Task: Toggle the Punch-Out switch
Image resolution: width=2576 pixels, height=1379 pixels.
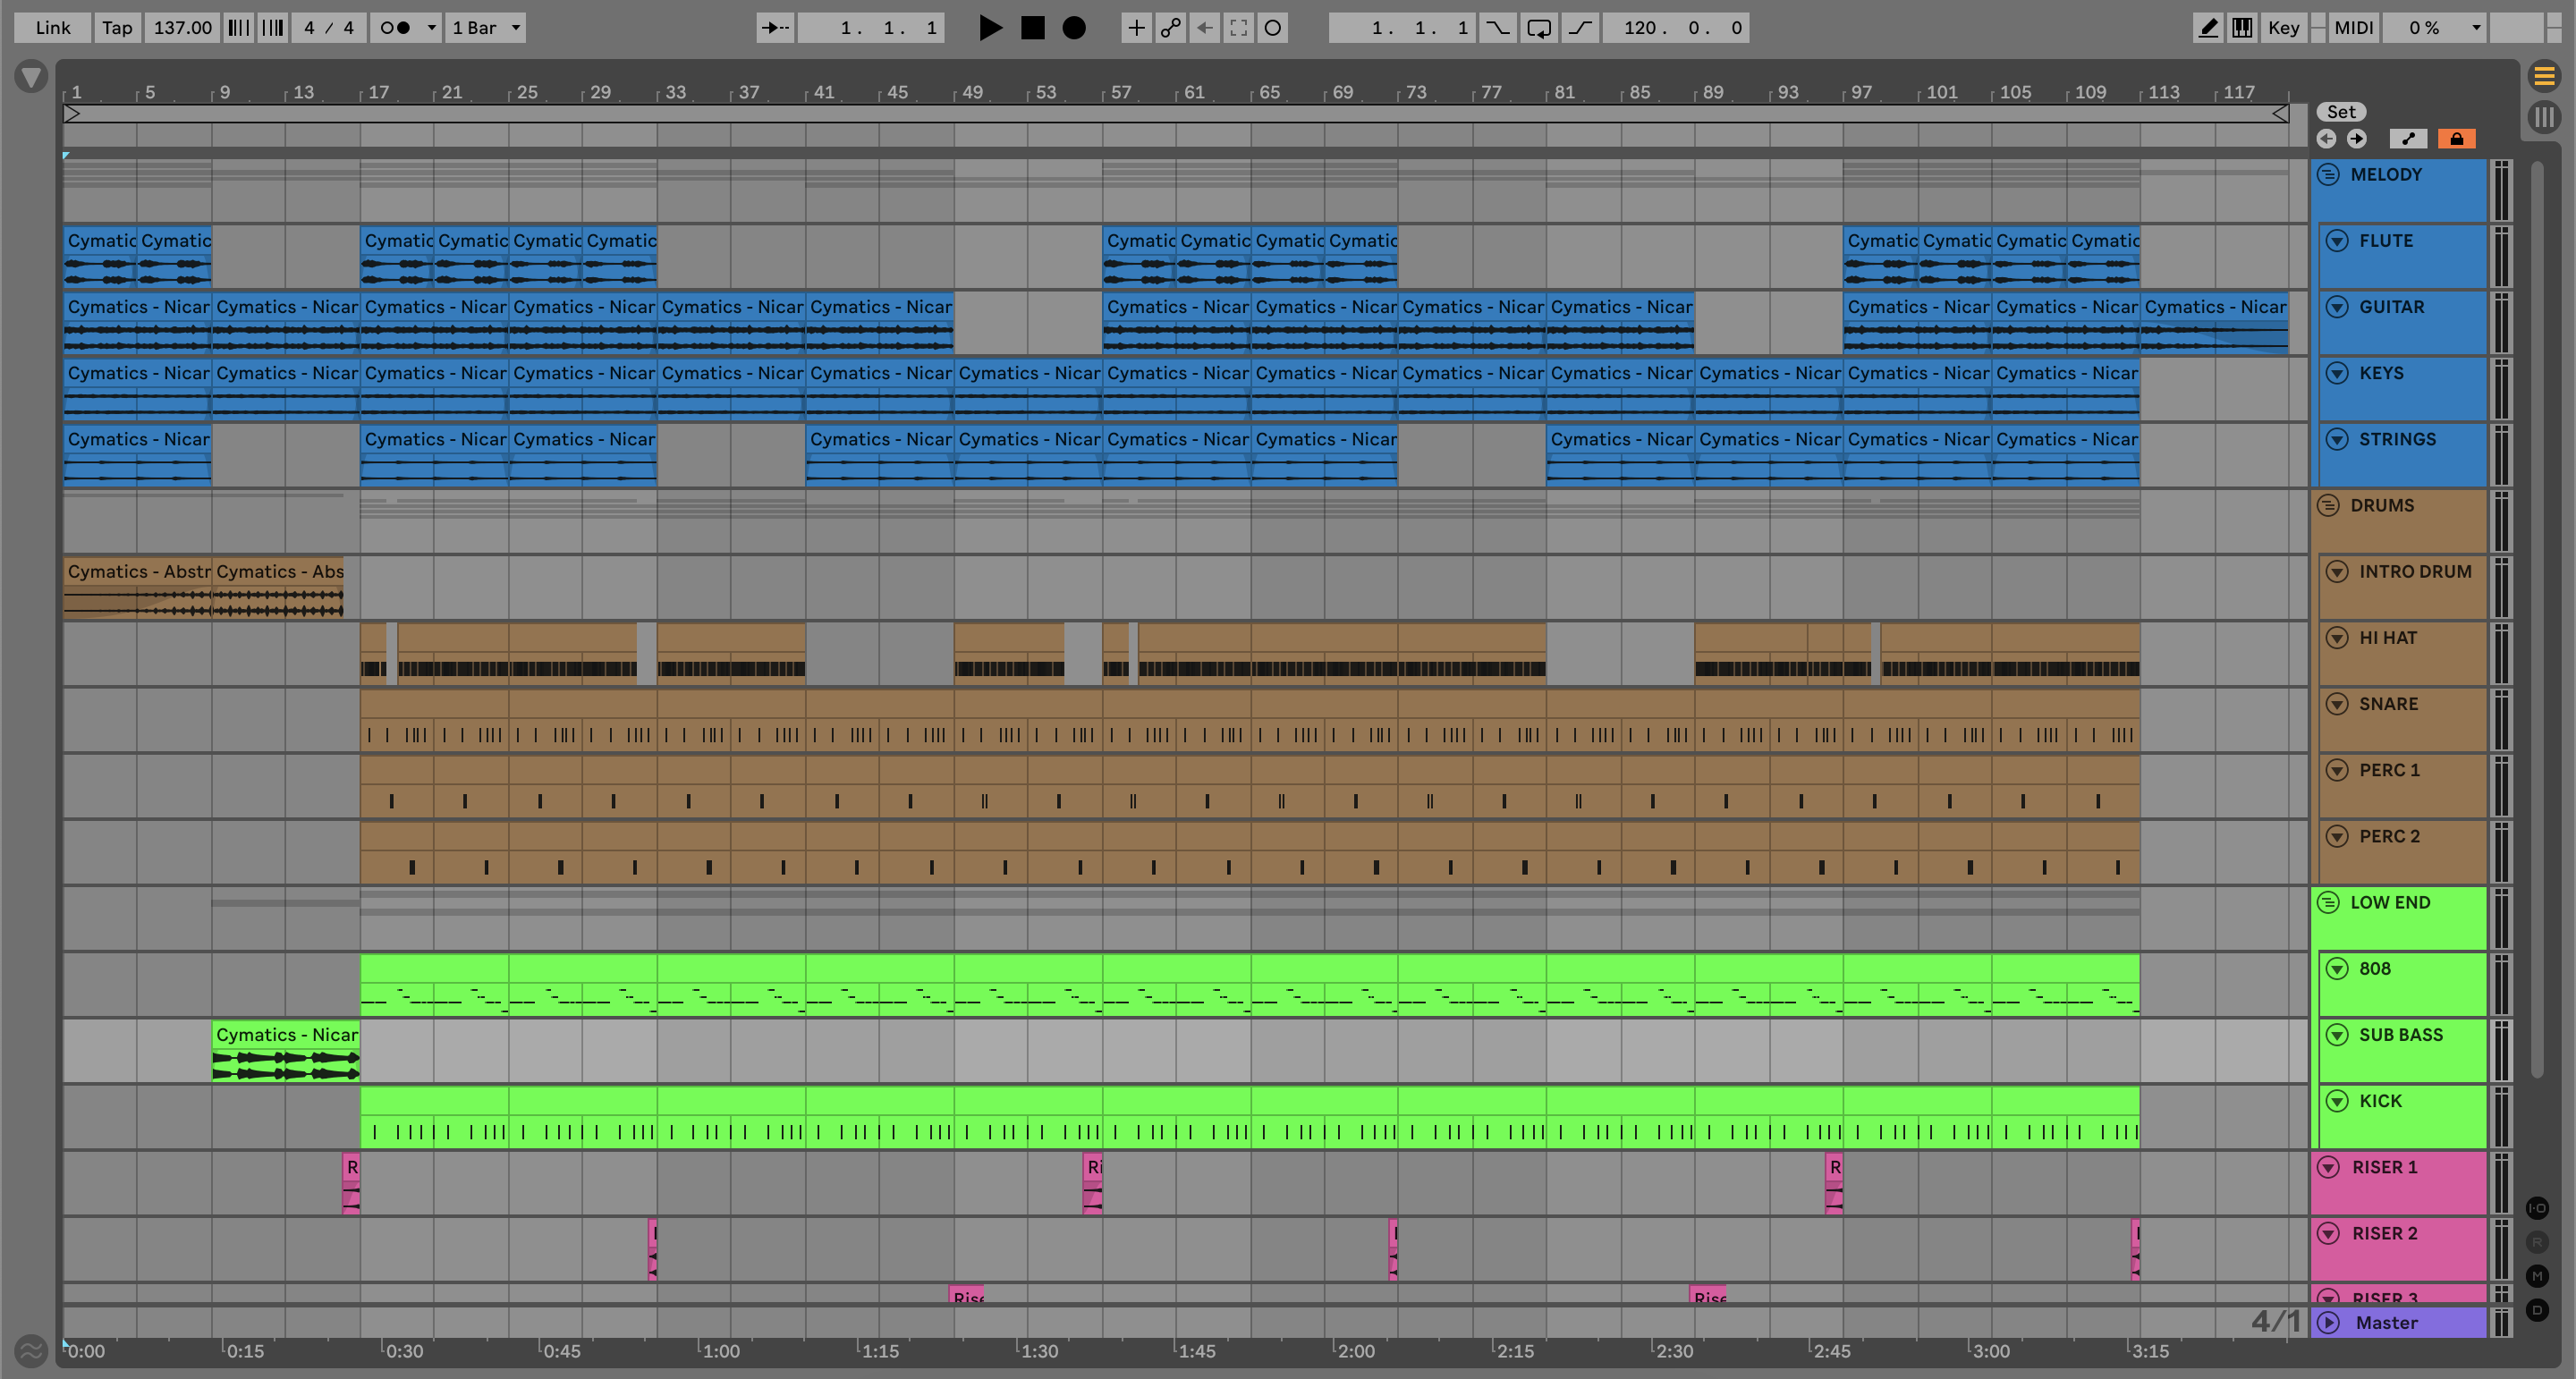Action: pyautogui.click(x=1579, y=28)
